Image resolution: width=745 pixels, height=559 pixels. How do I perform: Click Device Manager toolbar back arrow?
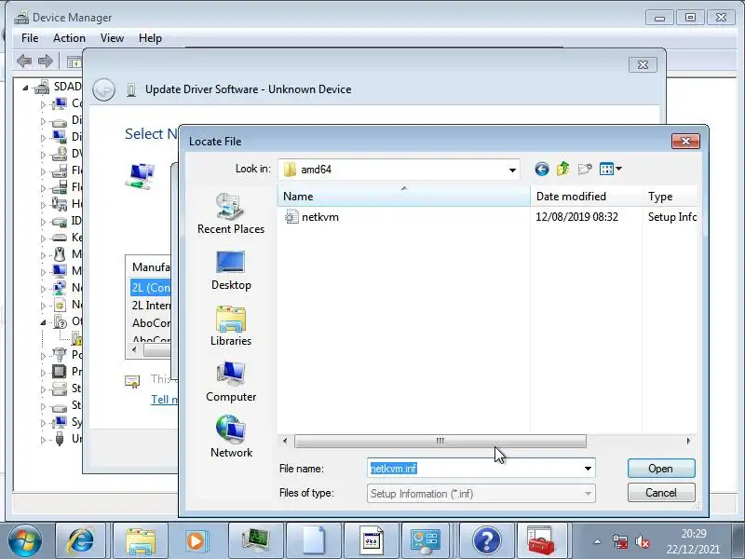(24, 61)
